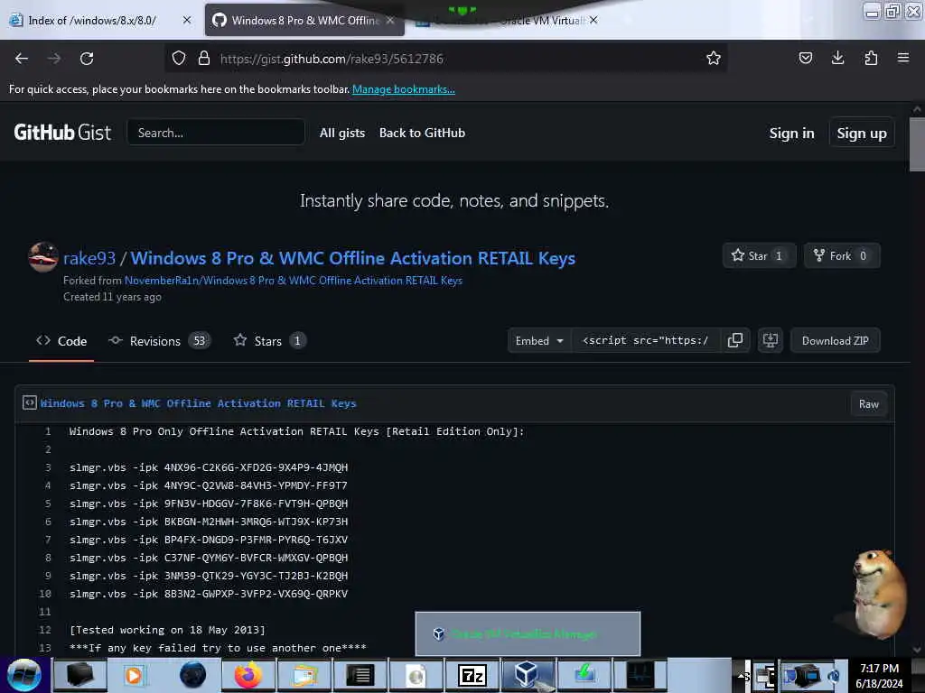Screen dimensions: 925x693
Task: Click the text 'Tested working on 18 May 2013'
Action: [x=167, y=630]
